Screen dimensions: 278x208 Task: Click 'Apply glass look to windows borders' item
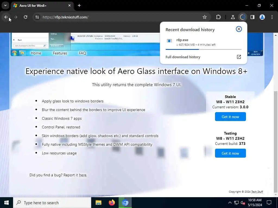(73, 101)
